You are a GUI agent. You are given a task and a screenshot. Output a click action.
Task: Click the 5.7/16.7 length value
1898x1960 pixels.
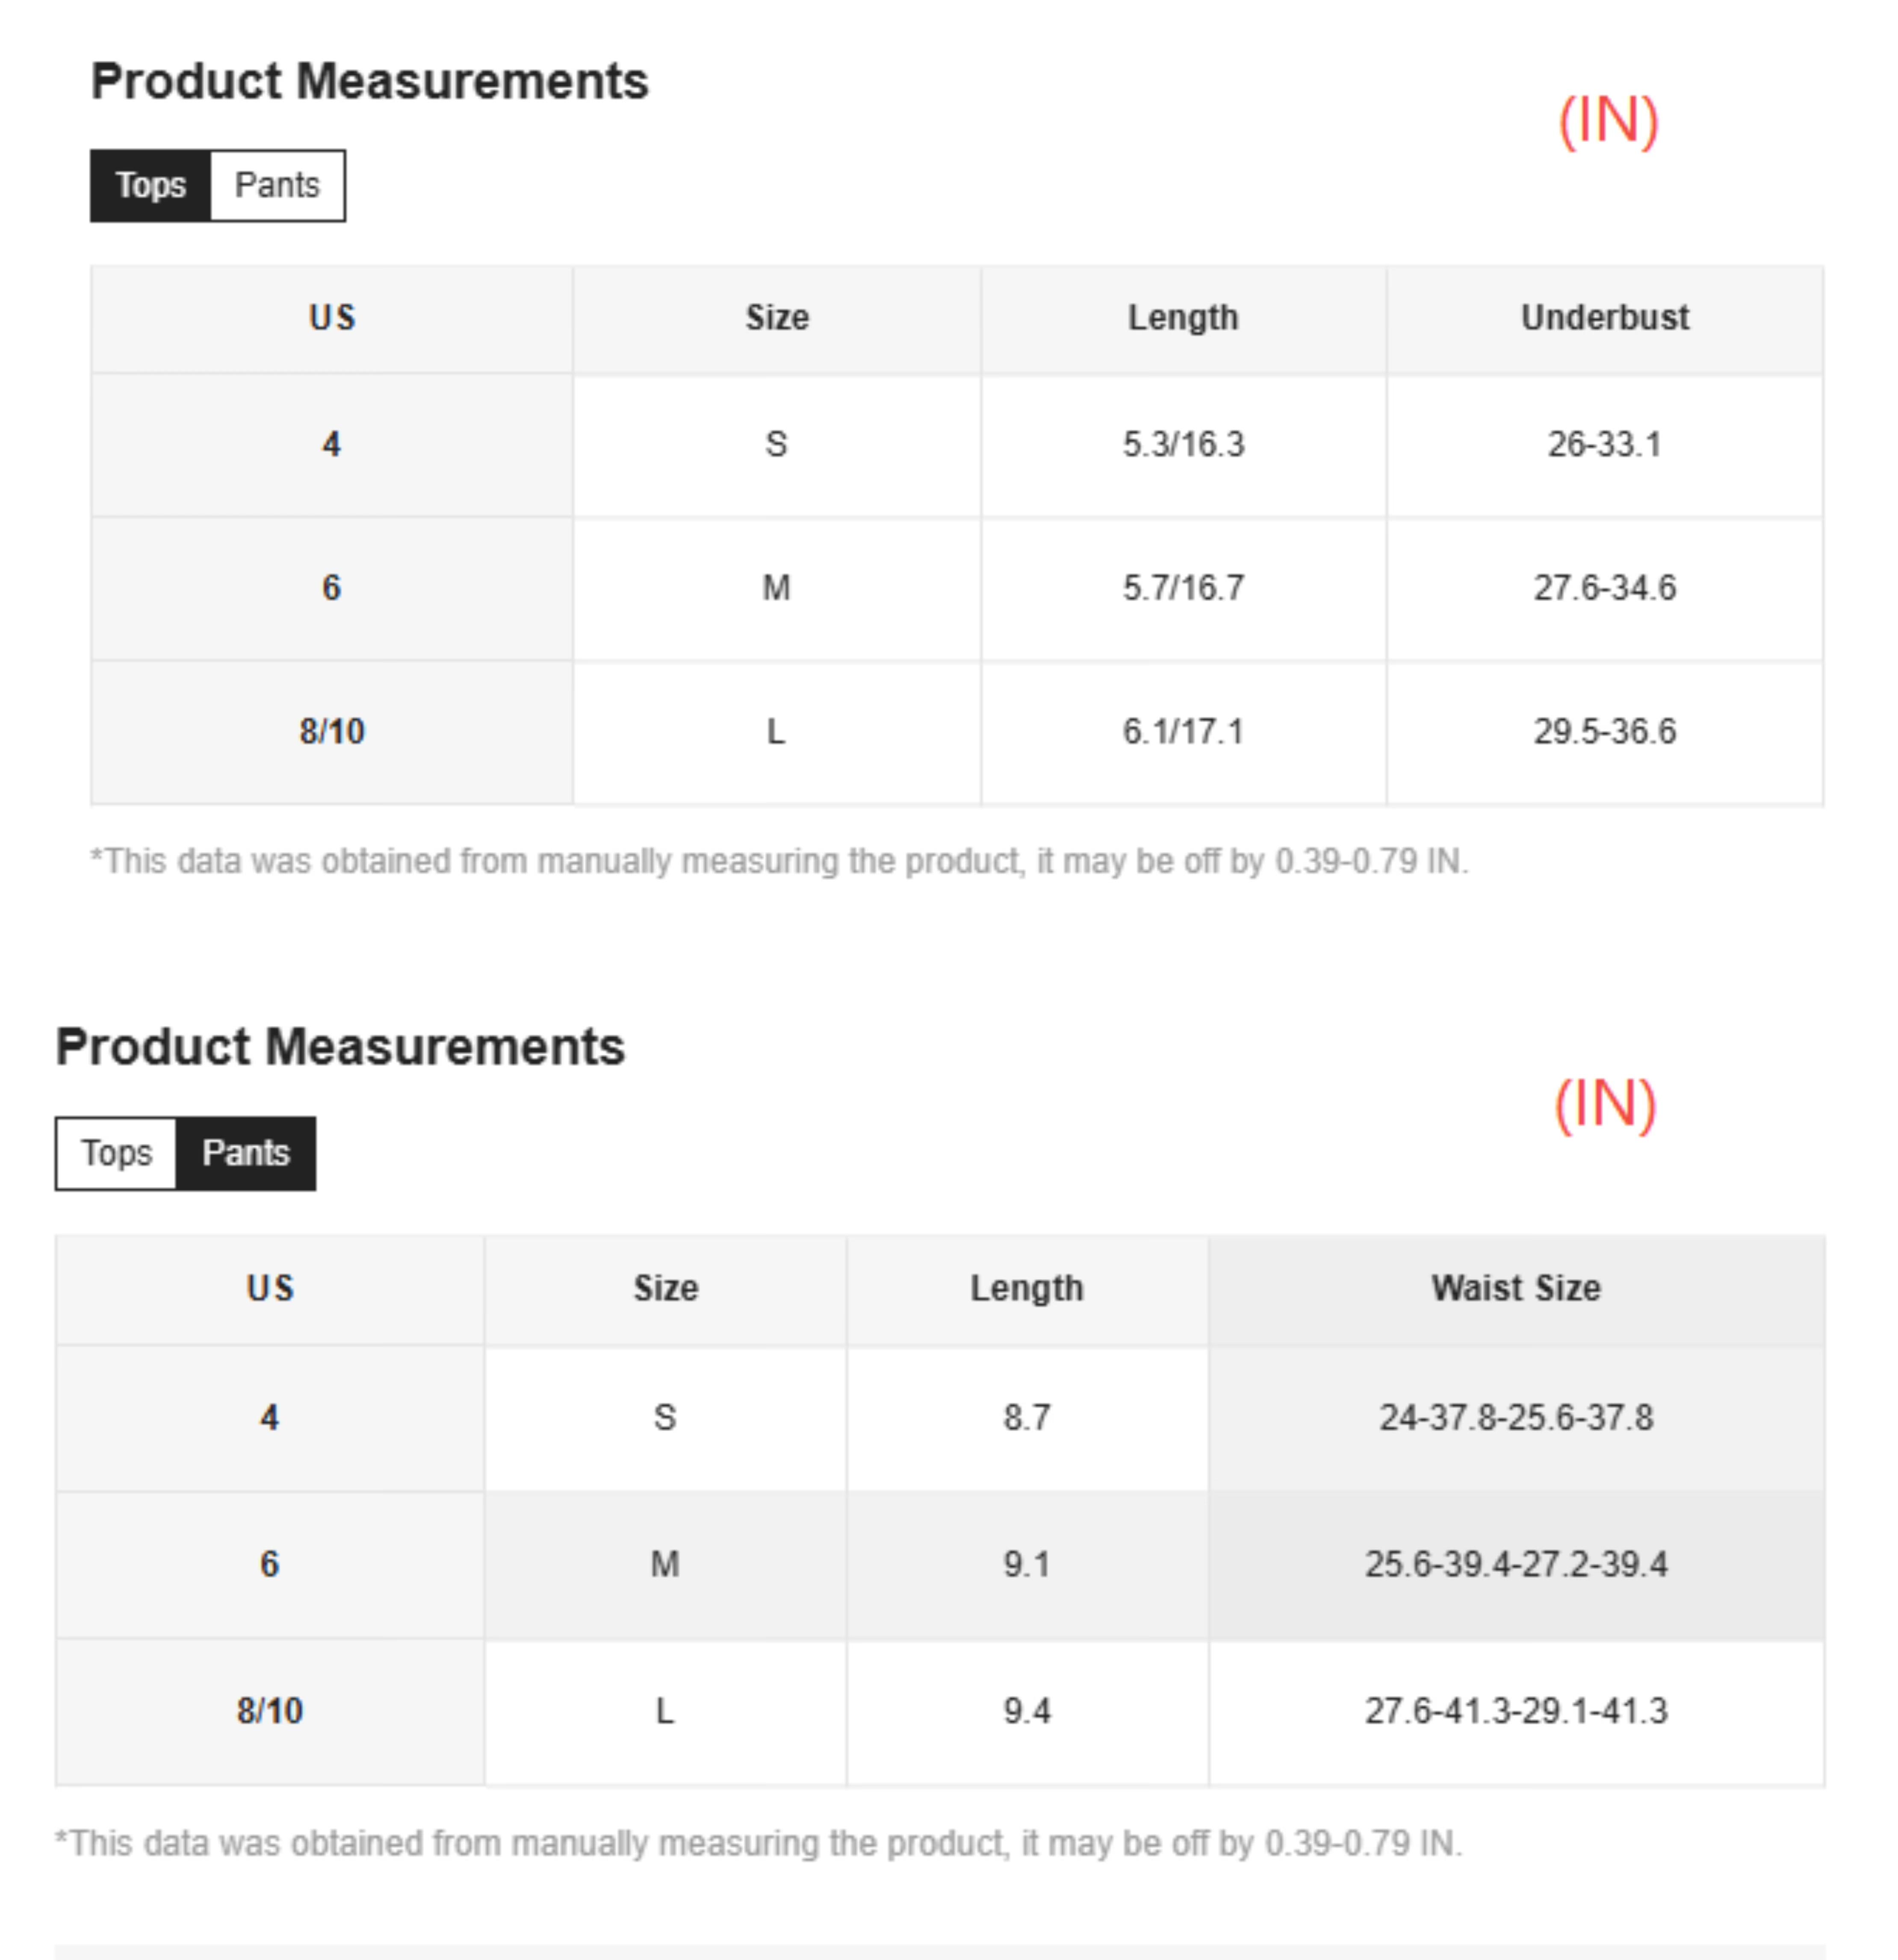pos(1183,588)
